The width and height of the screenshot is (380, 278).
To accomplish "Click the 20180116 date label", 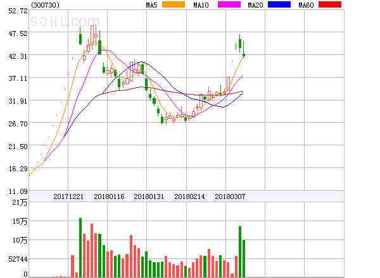I will coord(109,196).
